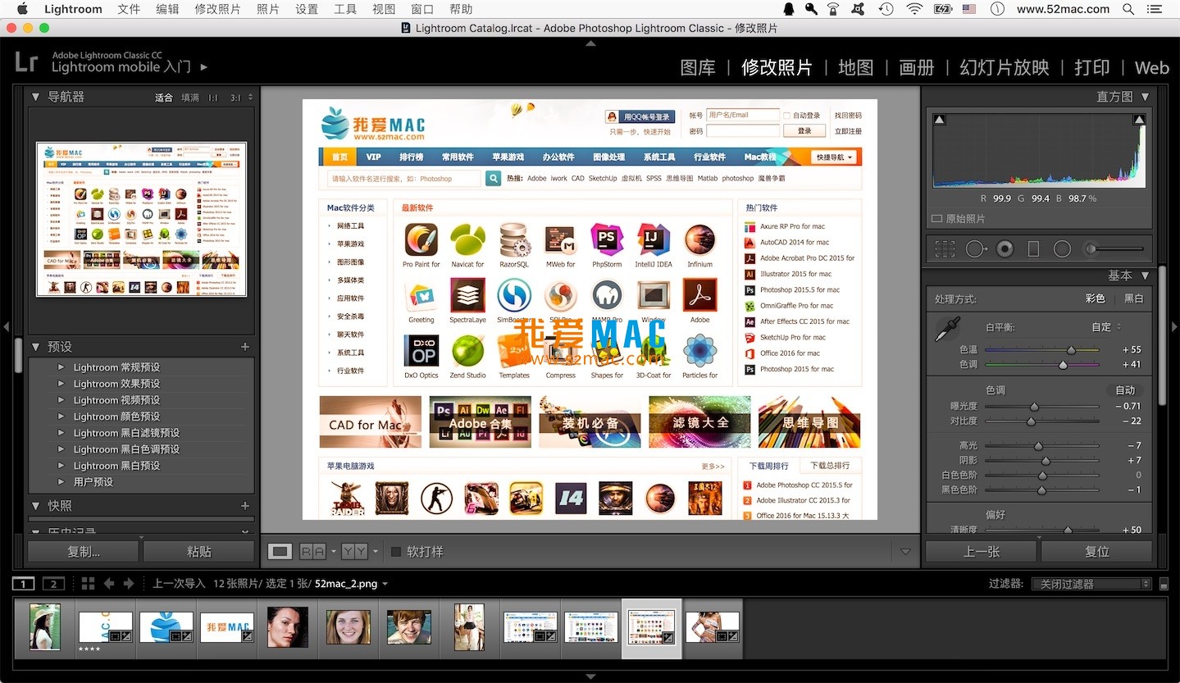Image resolution: width=1180 pixels, height=683 pixels.
Task: Open the 关闭过滤器 filter dropdown
Action: pyautogui.click(x=1091, y=584)
